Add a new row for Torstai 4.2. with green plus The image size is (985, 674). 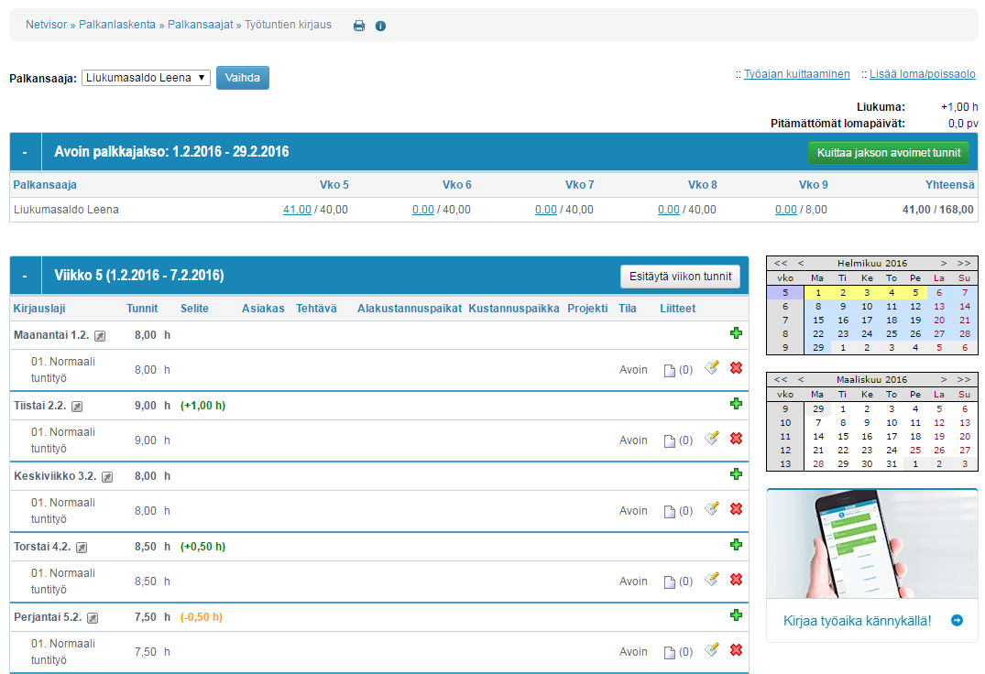[x=735, y=545]
